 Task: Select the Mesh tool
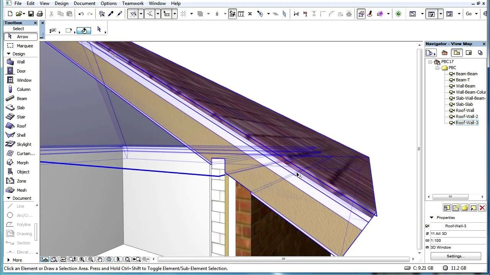tap(21, 190)
